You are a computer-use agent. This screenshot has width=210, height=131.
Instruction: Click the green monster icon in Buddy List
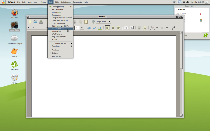point(206,35)
